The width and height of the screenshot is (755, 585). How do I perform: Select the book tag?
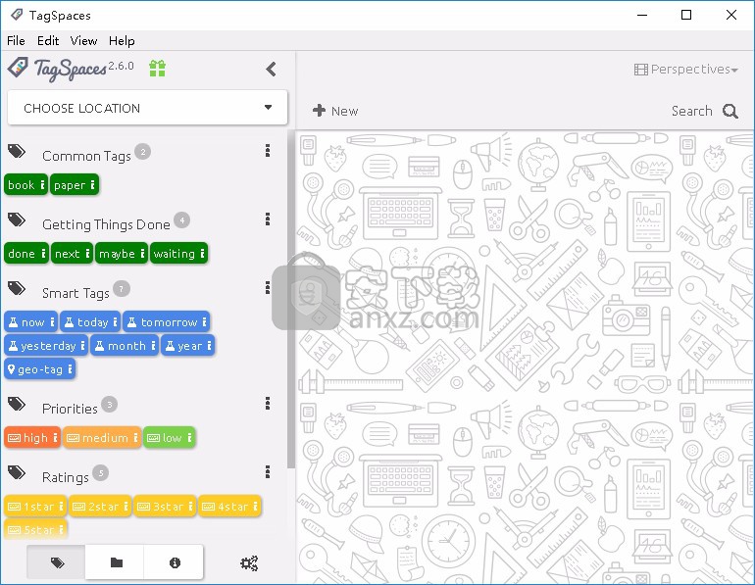coord(26,185)
